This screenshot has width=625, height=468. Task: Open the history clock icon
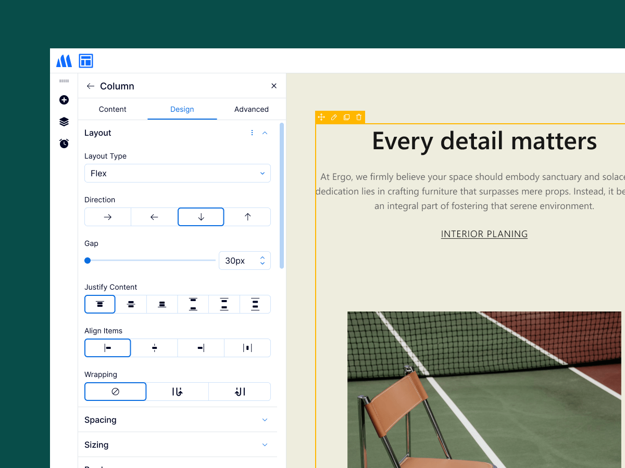(64, 144)
